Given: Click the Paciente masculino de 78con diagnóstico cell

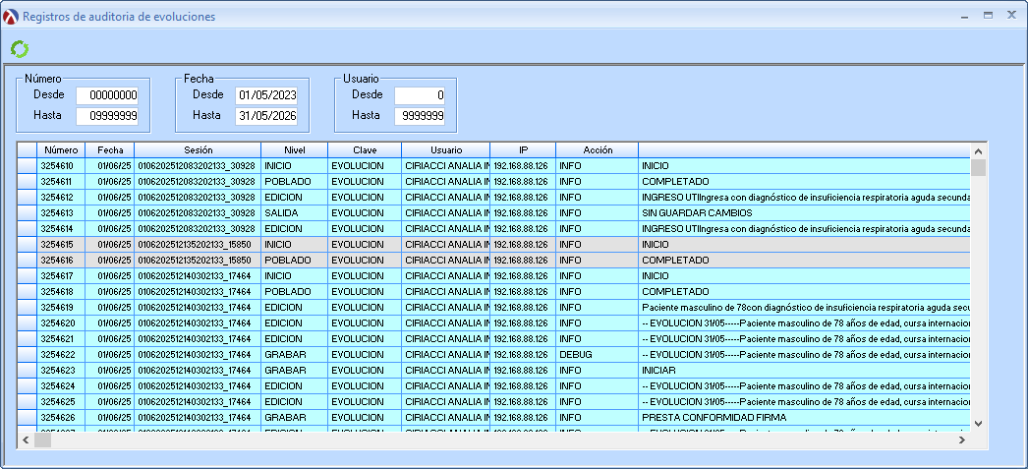Looking at the screenshot, I should tap(805, 308).
